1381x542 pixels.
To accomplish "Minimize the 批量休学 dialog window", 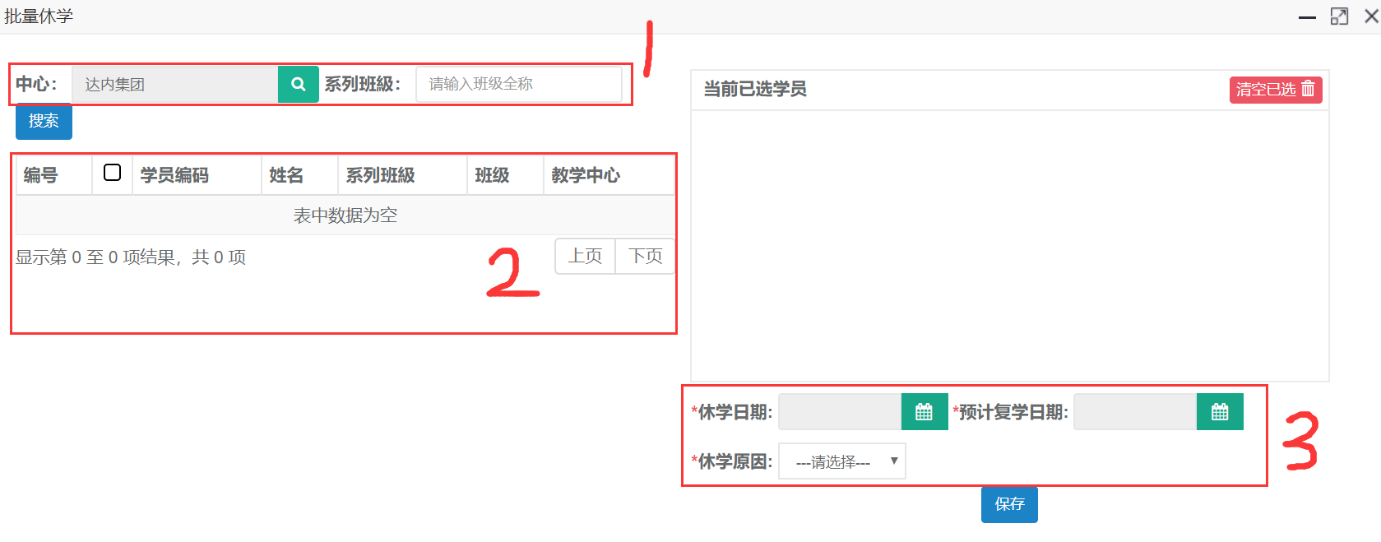I will pyautogui.click(x=1307, y=17).
